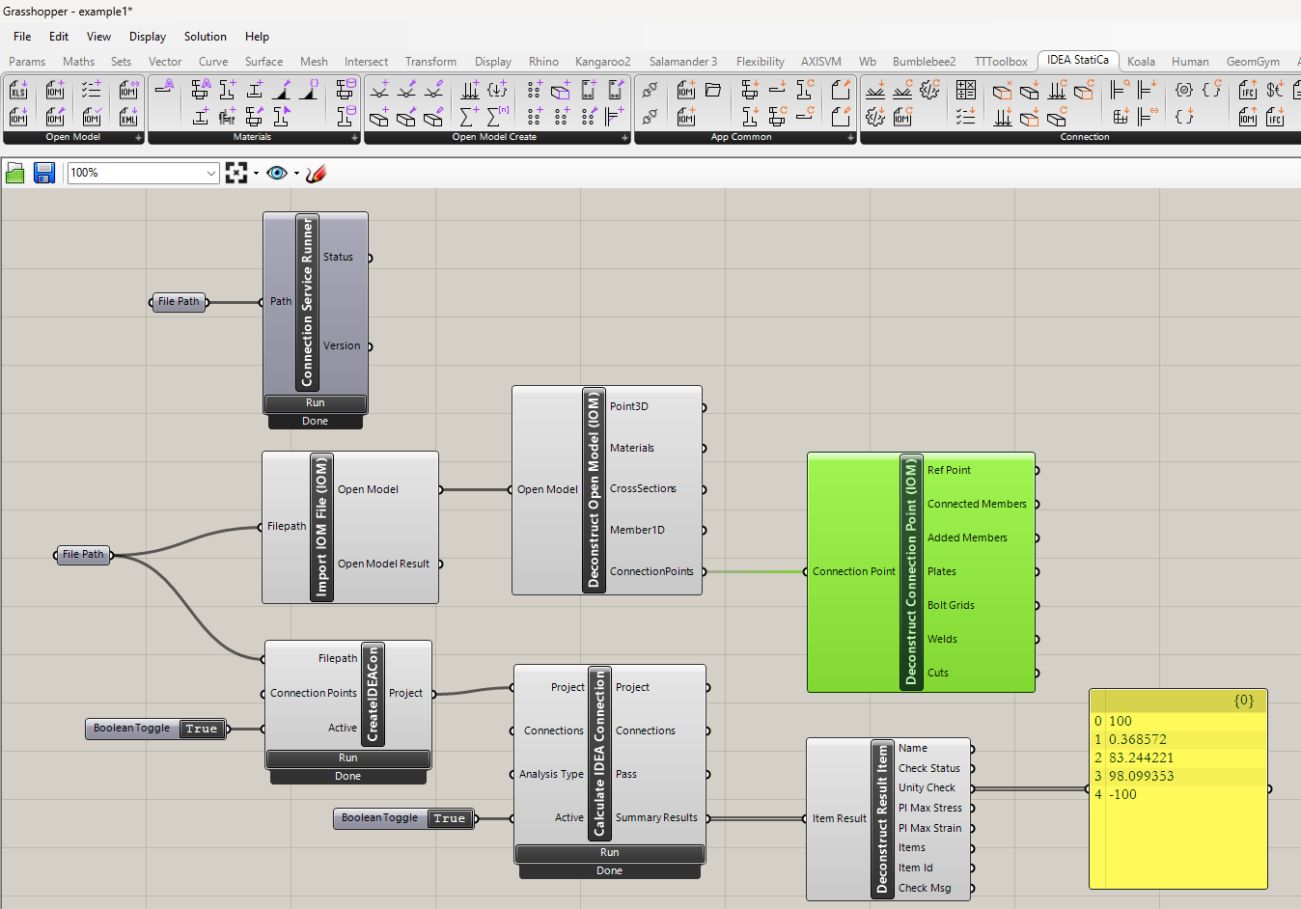1301x909 pixels.
Task: Click the XLS import icon in Open Model
Action: click(18, 91)
